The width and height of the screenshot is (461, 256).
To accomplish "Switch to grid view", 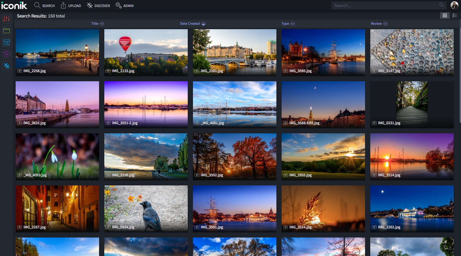I will coord(445,16).
